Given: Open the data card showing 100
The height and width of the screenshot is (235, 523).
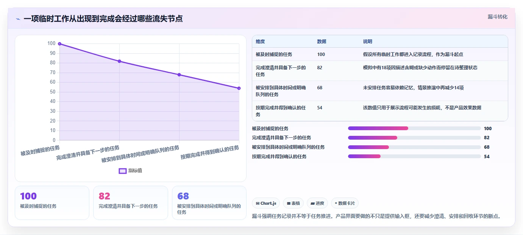Looking at the screenshot, I should click(x=52, y=203).
